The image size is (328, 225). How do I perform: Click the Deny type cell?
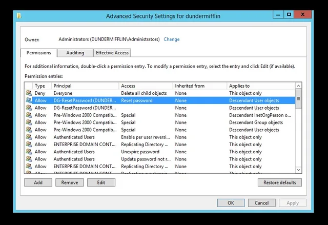[x=40, y=93]
